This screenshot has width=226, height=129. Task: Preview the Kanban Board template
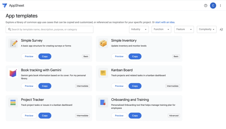tap(119, 86)
